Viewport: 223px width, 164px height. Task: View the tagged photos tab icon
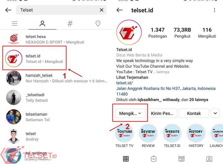pos(209,159)
